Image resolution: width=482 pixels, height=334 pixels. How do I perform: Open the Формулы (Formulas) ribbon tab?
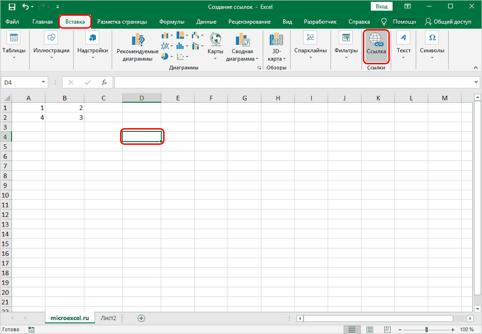tap(171, 22)
